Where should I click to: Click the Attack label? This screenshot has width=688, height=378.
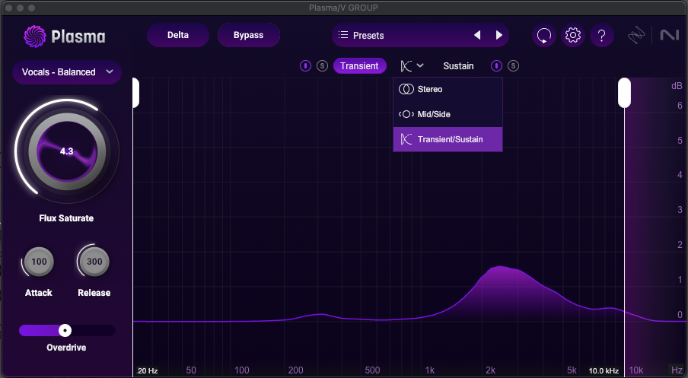point(39,293)
